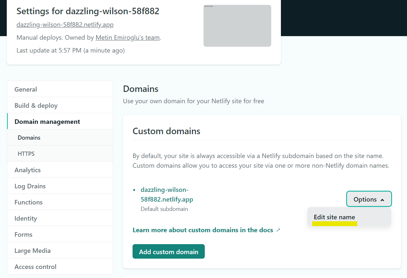Open the Identity settings section
Screen dimensions: 407x278
point(60,218)
